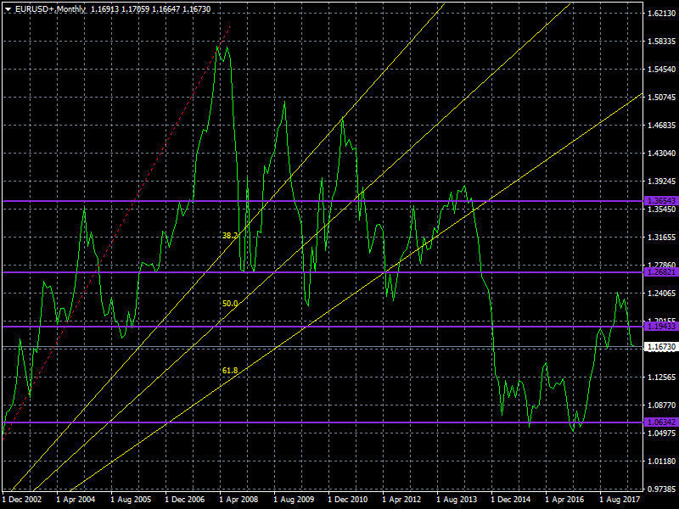Click the purple 1.26821 level price tag

(661, 272)
